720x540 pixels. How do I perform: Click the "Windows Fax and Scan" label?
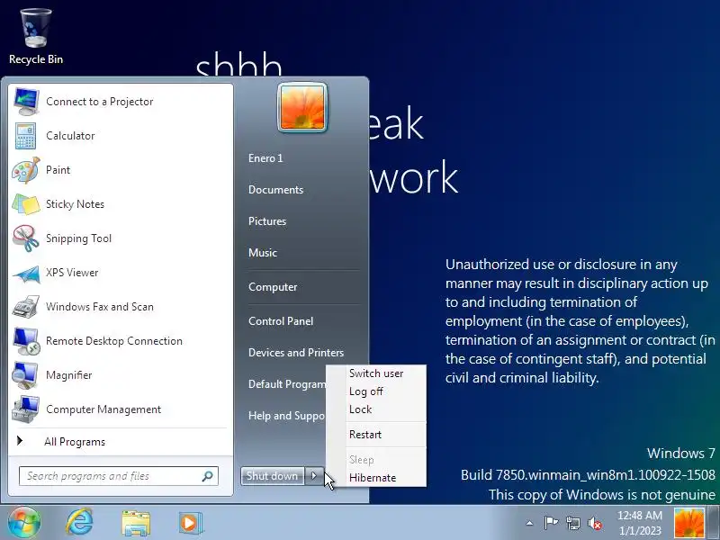100,307
